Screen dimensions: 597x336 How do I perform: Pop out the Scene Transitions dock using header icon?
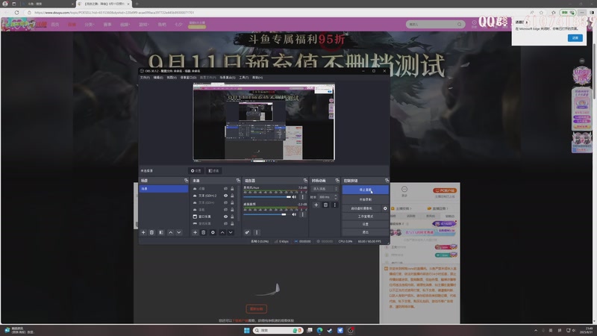tap(337, 181)
